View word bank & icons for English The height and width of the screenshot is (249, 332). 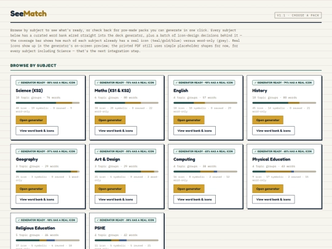[x=194, y=130]
